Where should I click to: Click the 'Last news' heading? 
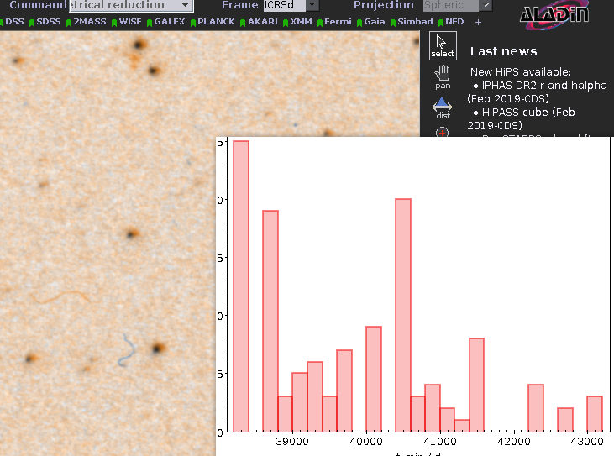[504, 51]
